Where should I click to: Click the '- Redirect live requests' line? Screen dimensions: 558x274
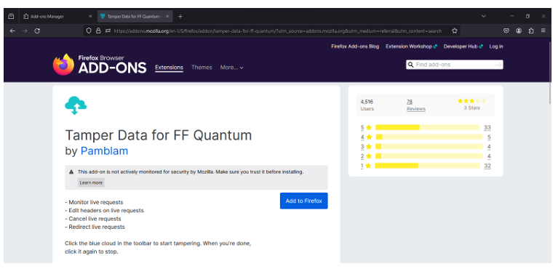pyautogui.click(x=95, y=227)
